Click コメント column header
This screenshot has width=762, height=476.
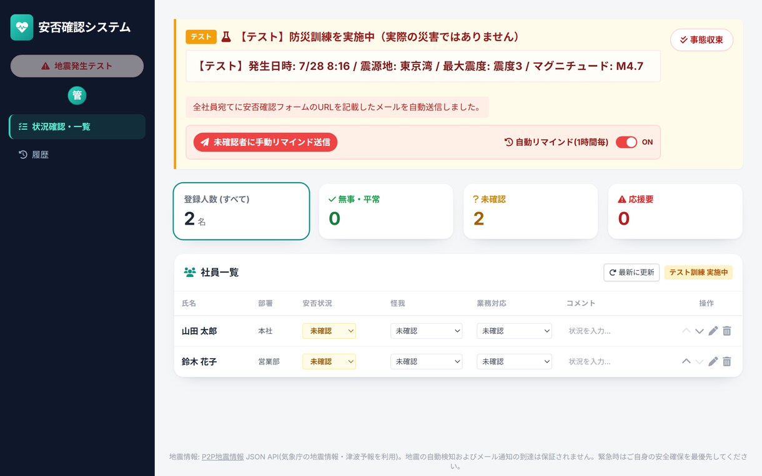coord(581,303)
